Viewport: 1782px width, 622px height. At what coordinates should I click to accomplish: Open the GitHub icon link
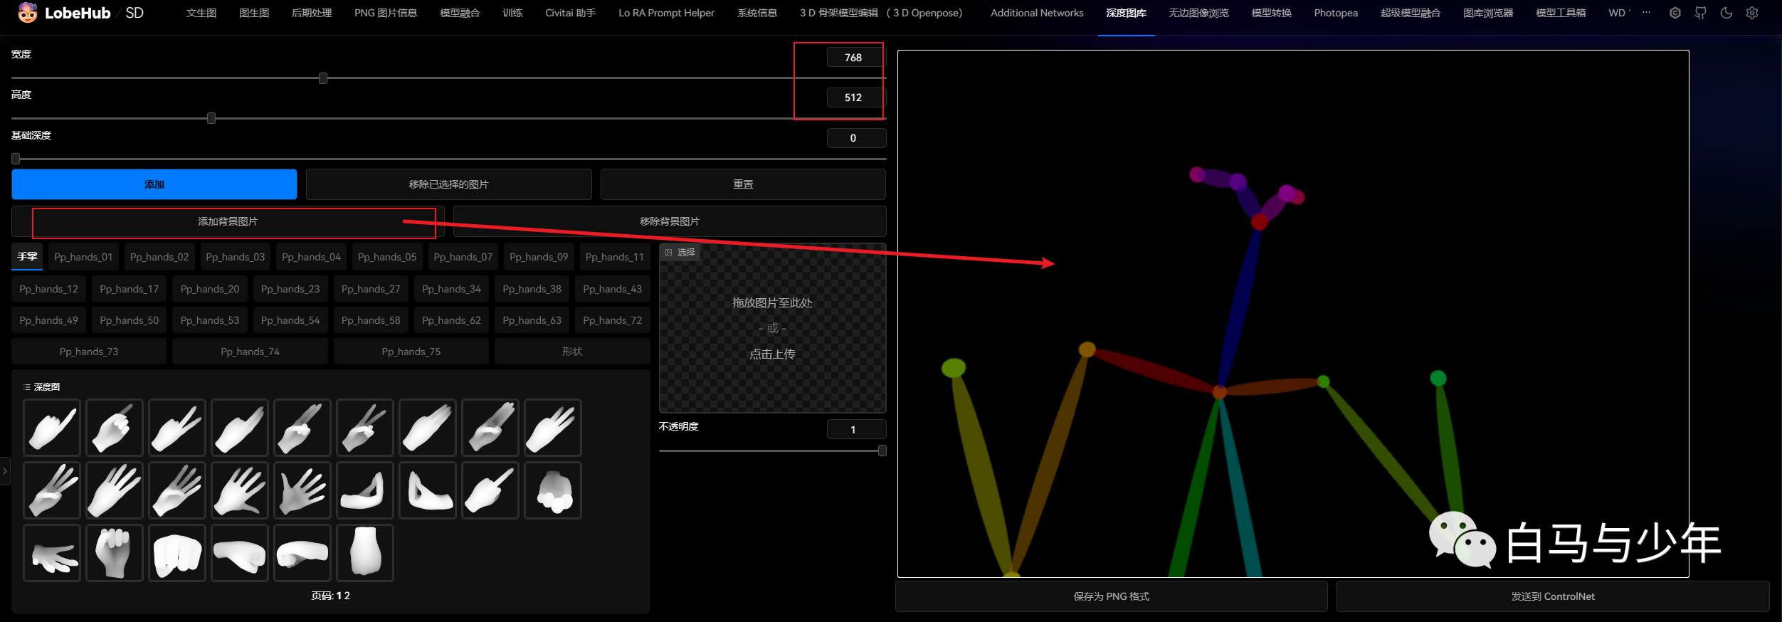(1700, 13)
